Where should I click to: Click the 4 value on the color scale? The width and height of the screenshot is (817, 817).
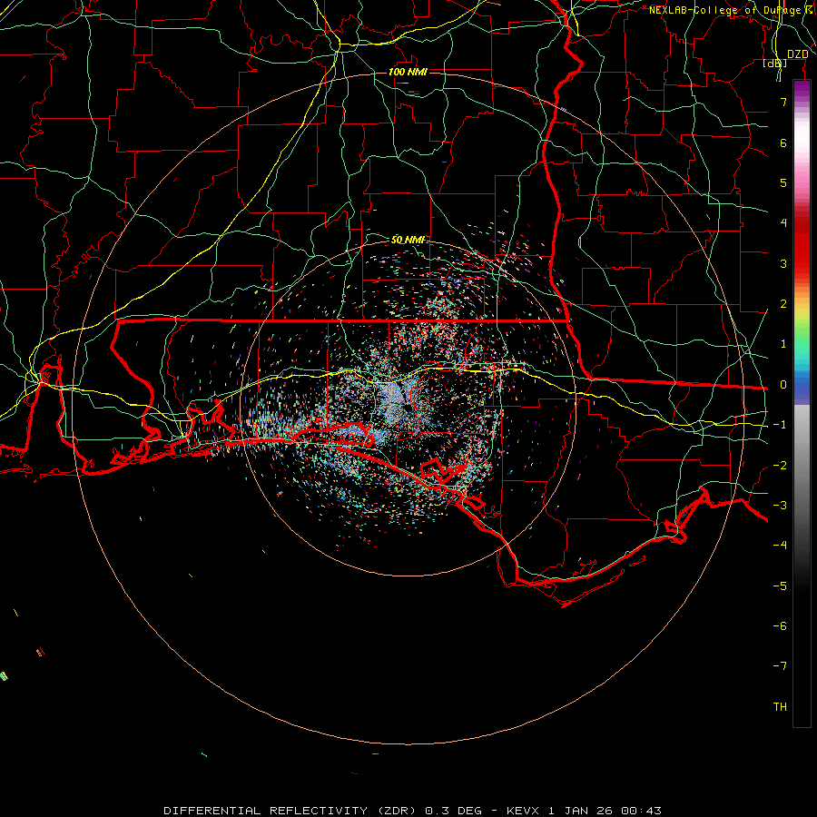pos(783,223)
